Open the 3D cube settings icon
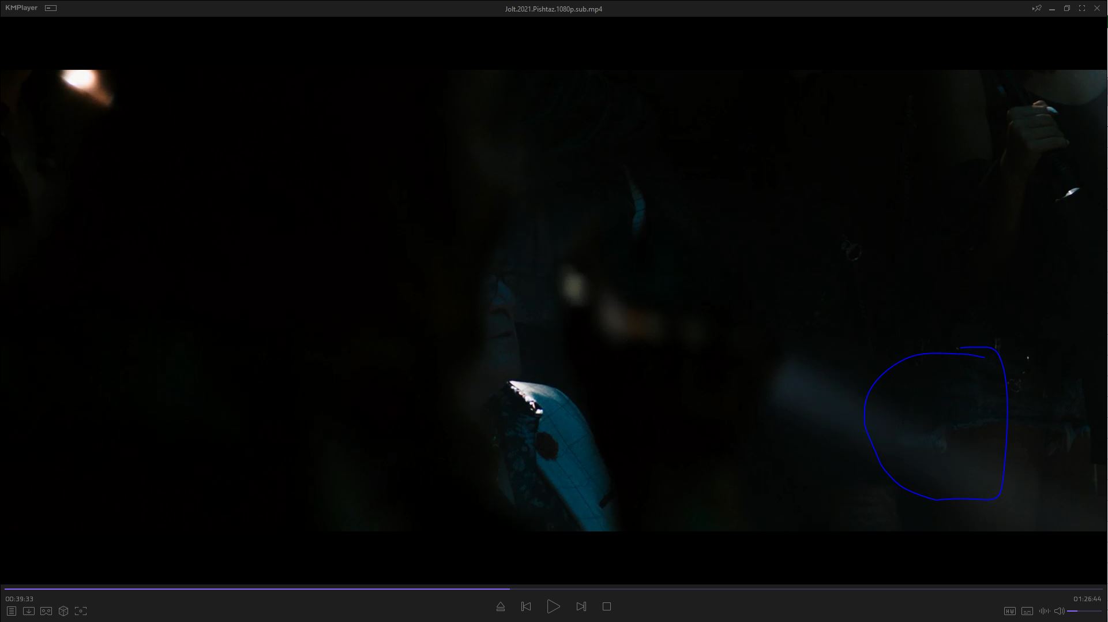The height and width of the screenshot is (622, 1108). pyautogui.click(x=63, y=611)
